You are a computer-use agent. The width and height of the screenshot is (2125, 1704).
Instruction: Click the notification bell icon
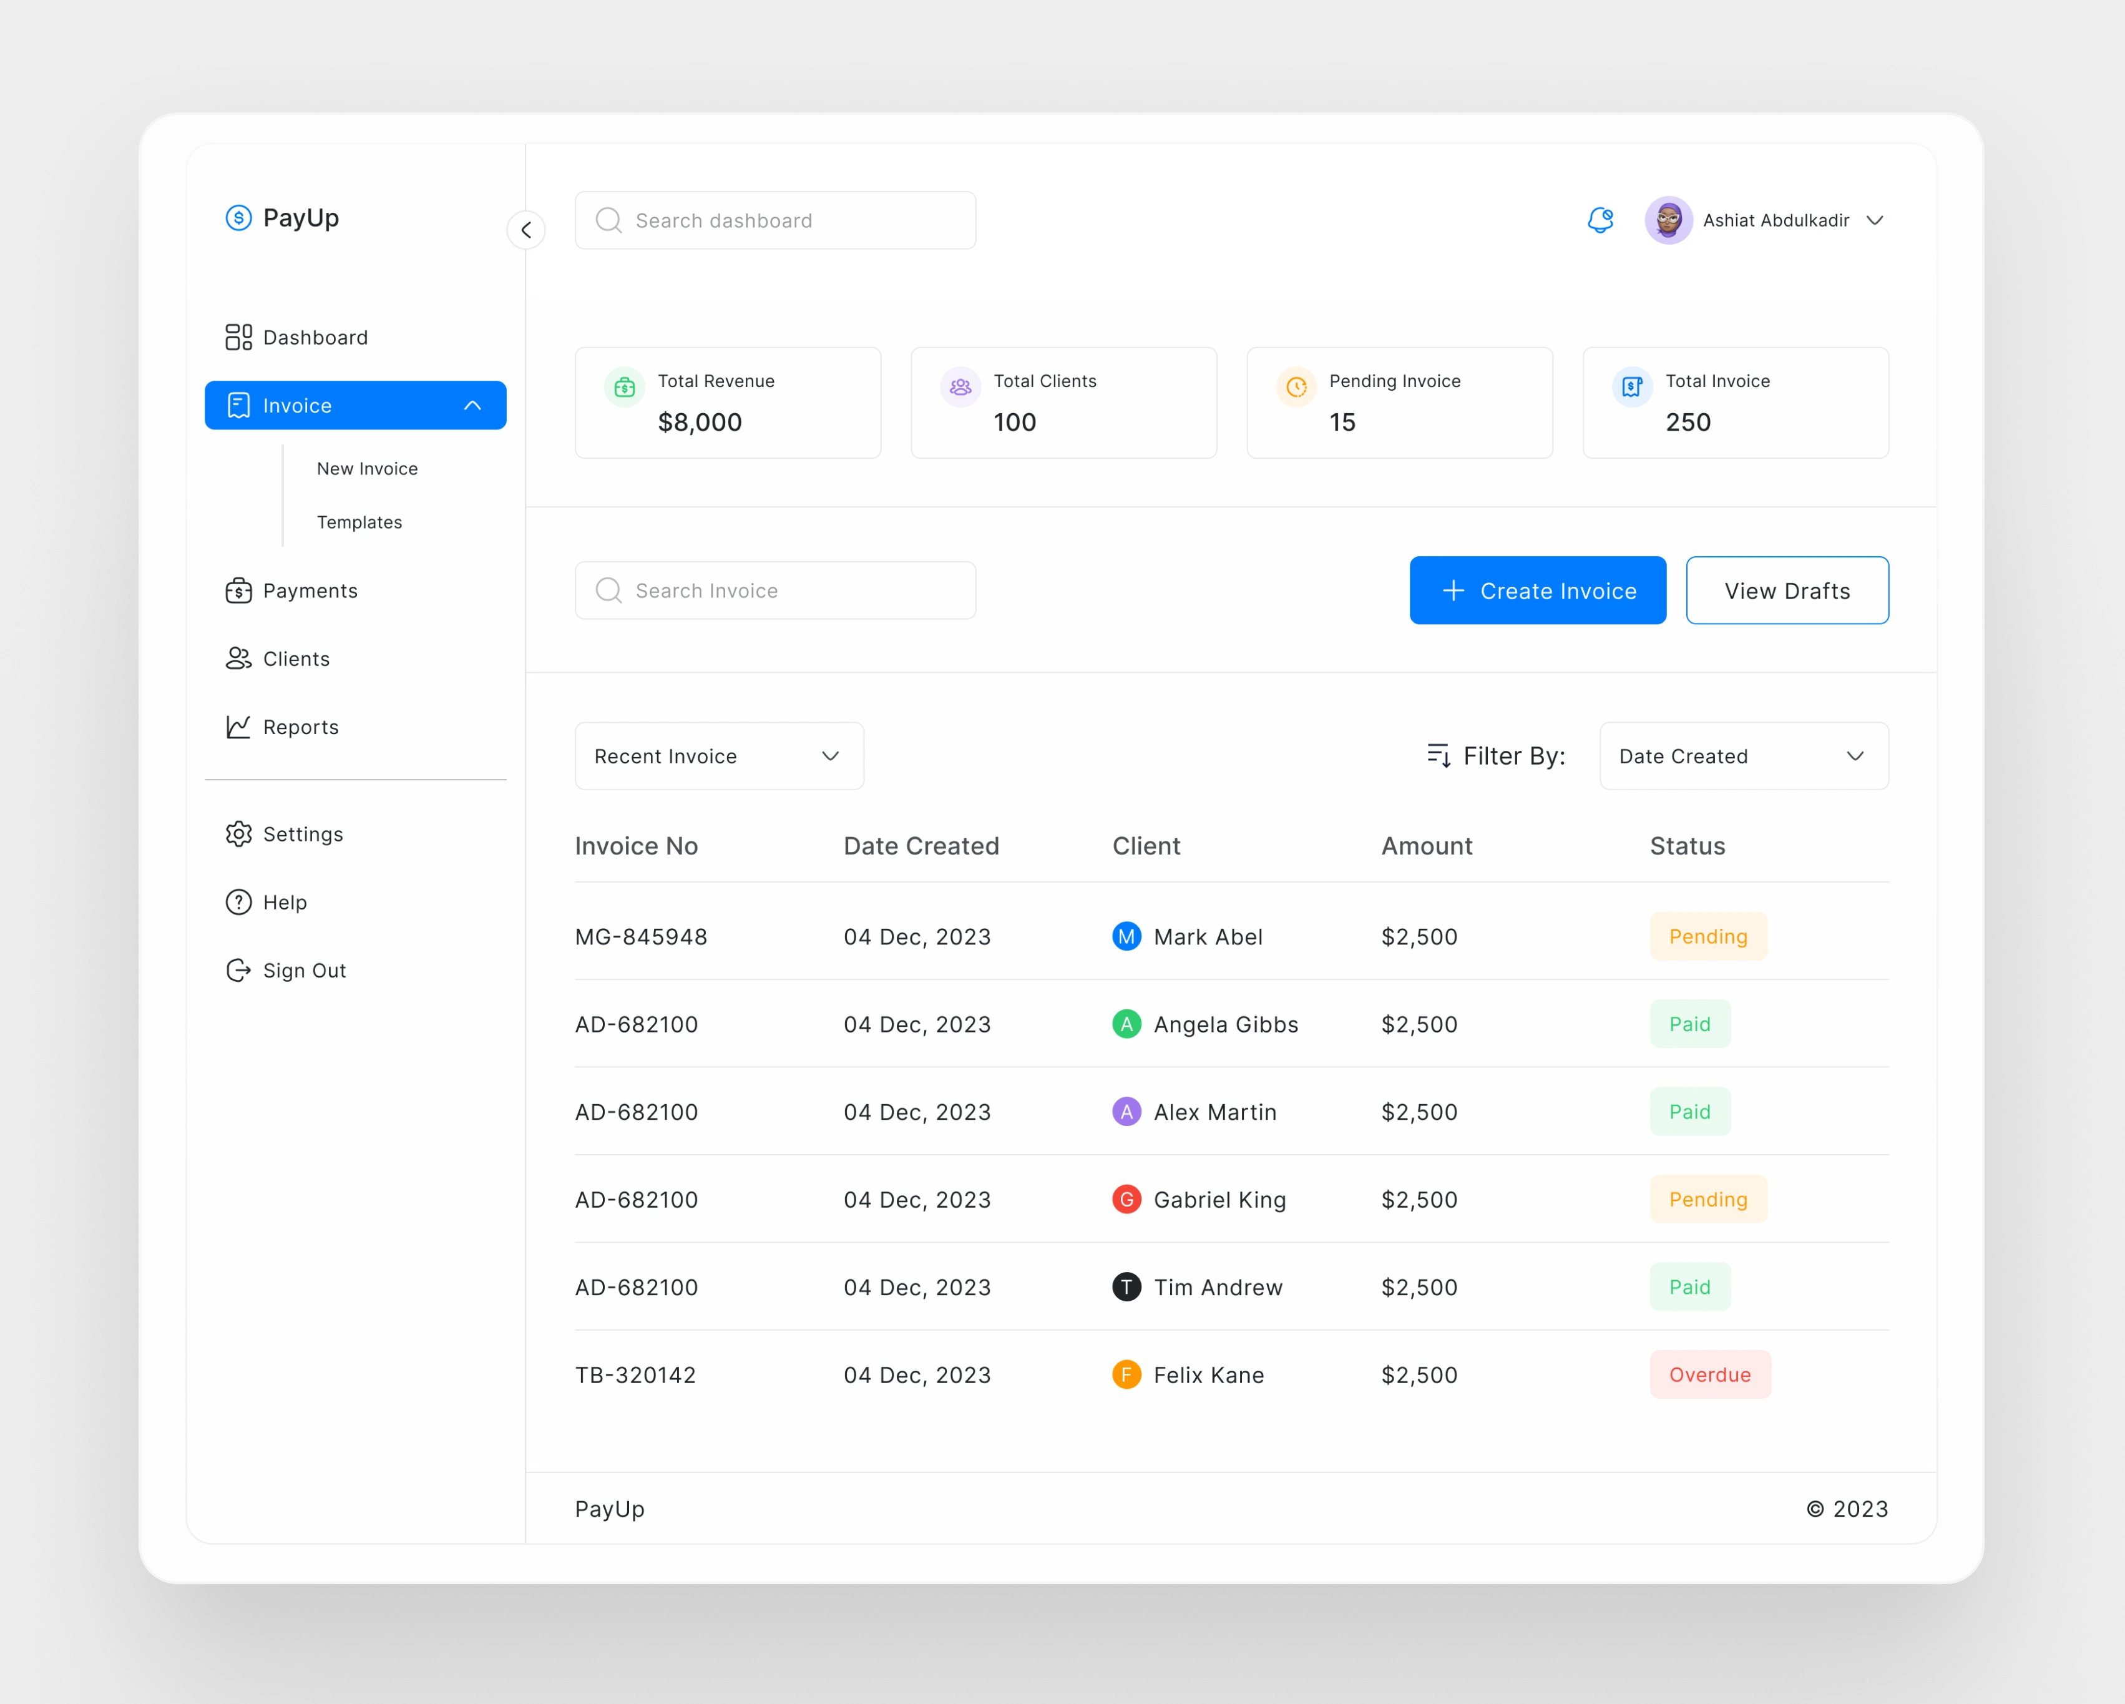(1600, 220)
